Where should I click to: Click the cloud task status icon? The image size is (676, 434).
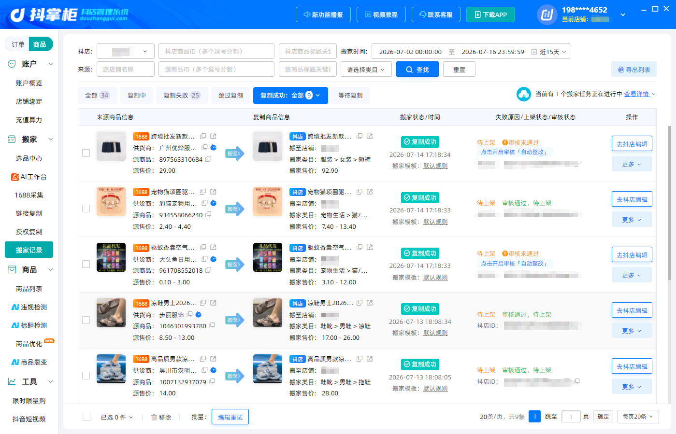pos(524,94)
